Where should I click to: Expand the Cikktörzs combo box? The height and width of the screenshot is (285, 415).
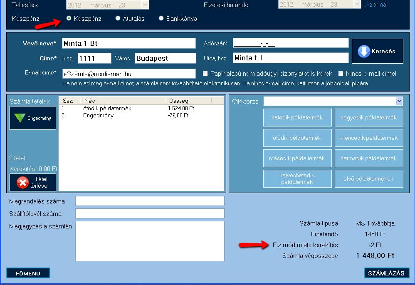(399, 101)
